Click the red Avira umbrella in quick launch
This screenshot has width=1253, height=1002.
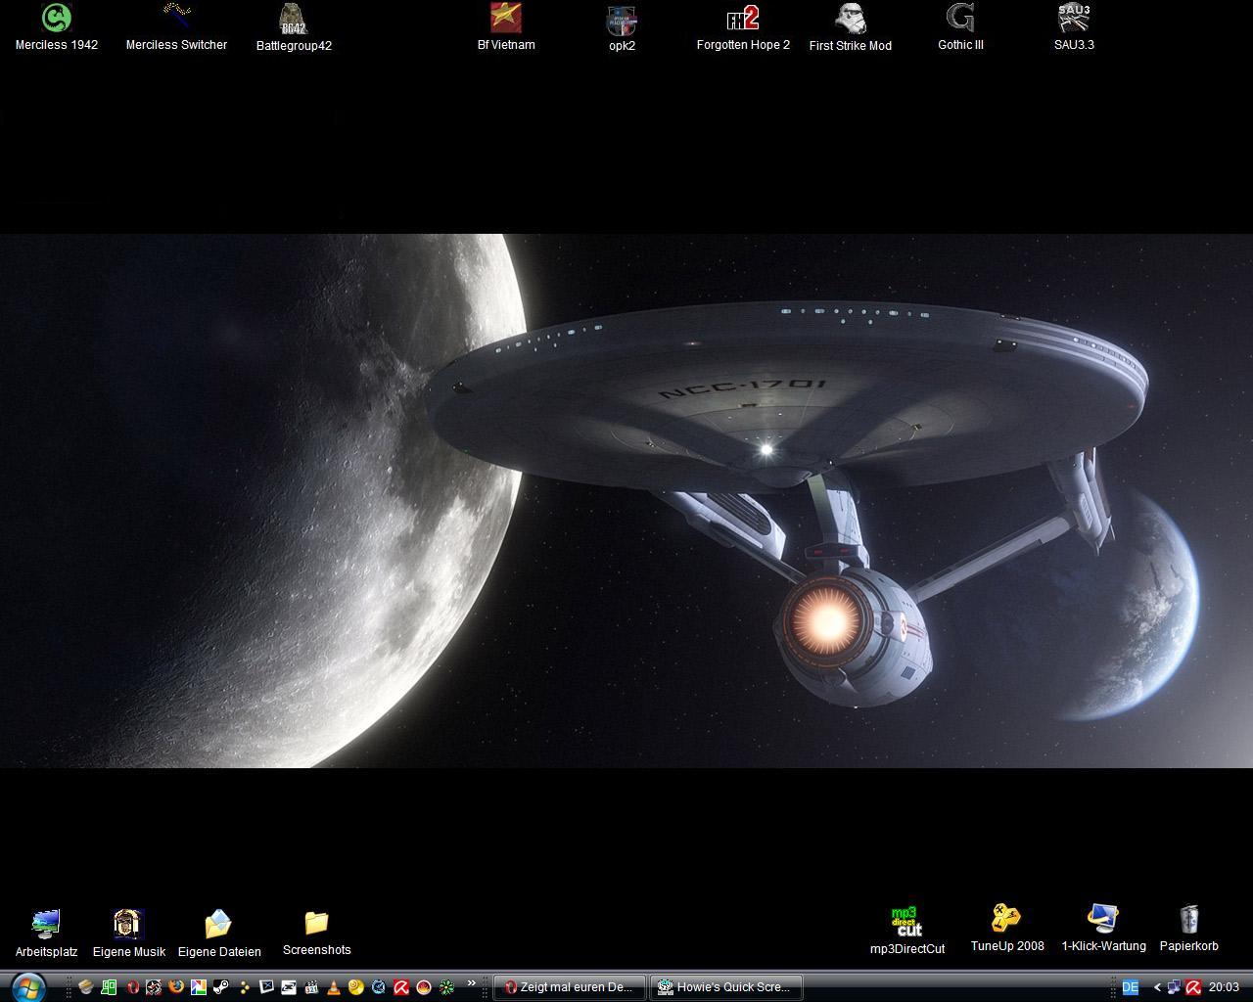(x=401, y=987)
